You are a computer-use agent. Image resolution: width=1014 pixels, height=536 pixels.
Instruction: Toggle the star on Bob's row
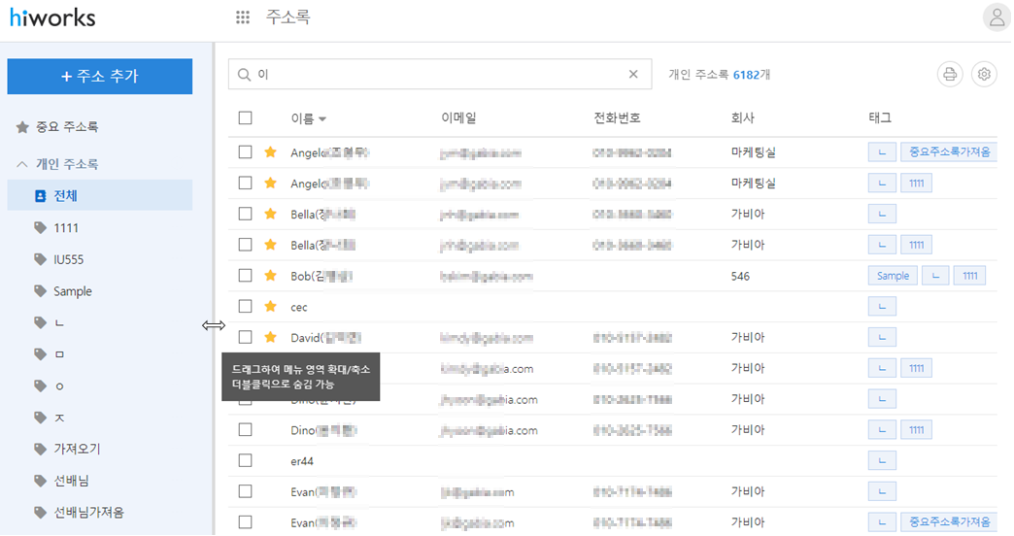(271, 276)
